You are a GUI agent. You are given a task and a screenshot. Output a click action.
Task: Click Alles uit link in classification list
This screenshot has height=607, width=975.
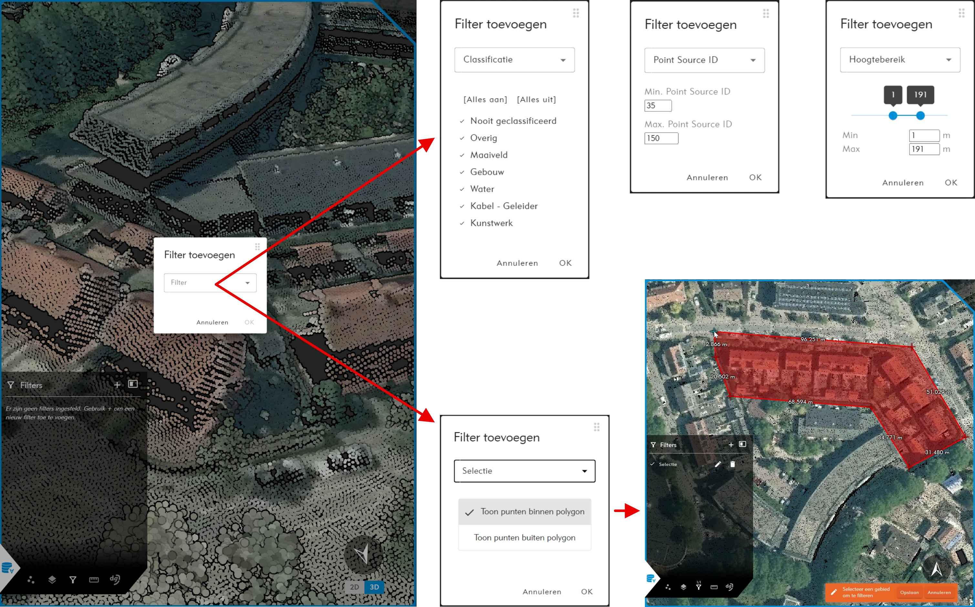(x=536, y=99)
